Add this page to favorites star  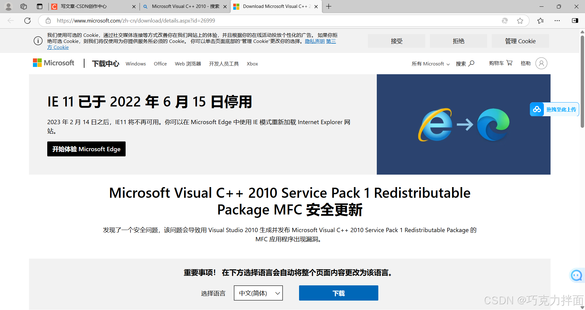(x=520, y=21)
